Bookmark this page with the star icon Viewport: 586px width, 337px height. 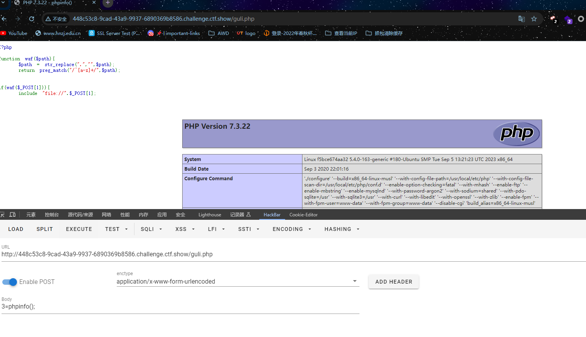[x=534, y=19]
